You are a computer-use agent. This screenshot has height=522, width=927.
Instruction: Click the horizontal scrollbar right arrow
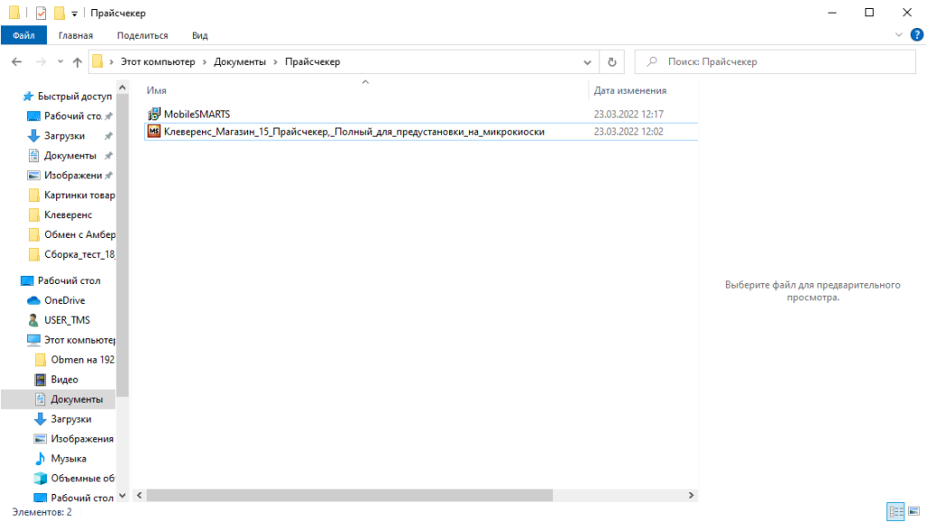[x=691, y=496]
